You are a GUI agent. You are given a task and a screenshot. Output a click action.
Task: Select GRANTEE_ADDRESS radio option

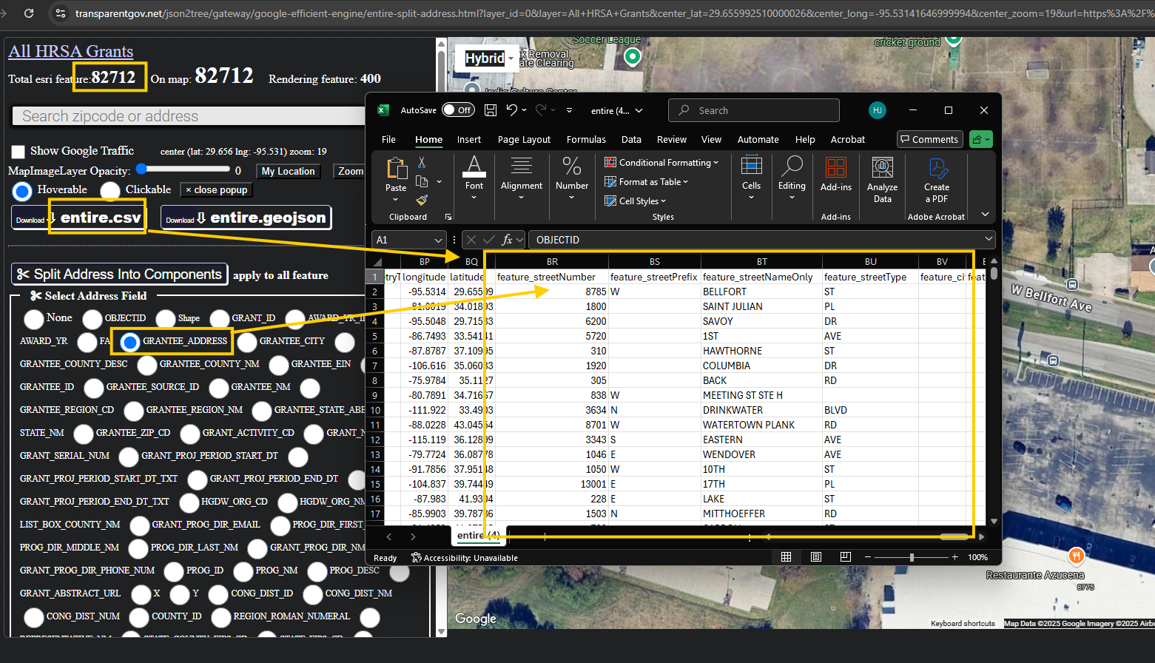(130, 342)
